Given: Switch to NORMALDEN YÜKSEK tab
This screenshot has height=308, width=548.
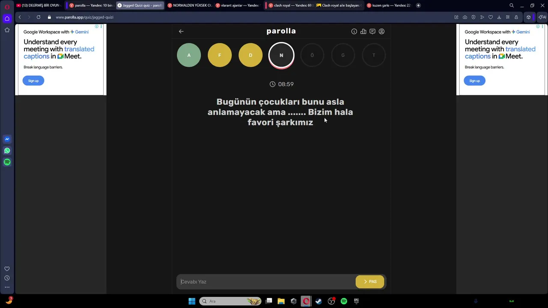Looking at the screenshot, I should pos(189,6).
